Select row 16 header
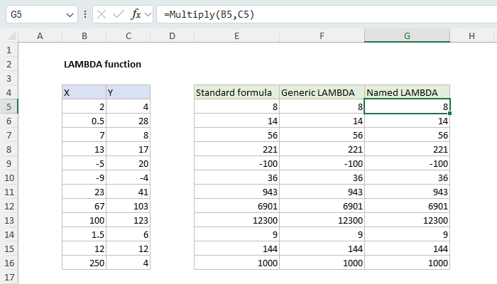 [x=9, y=263]
